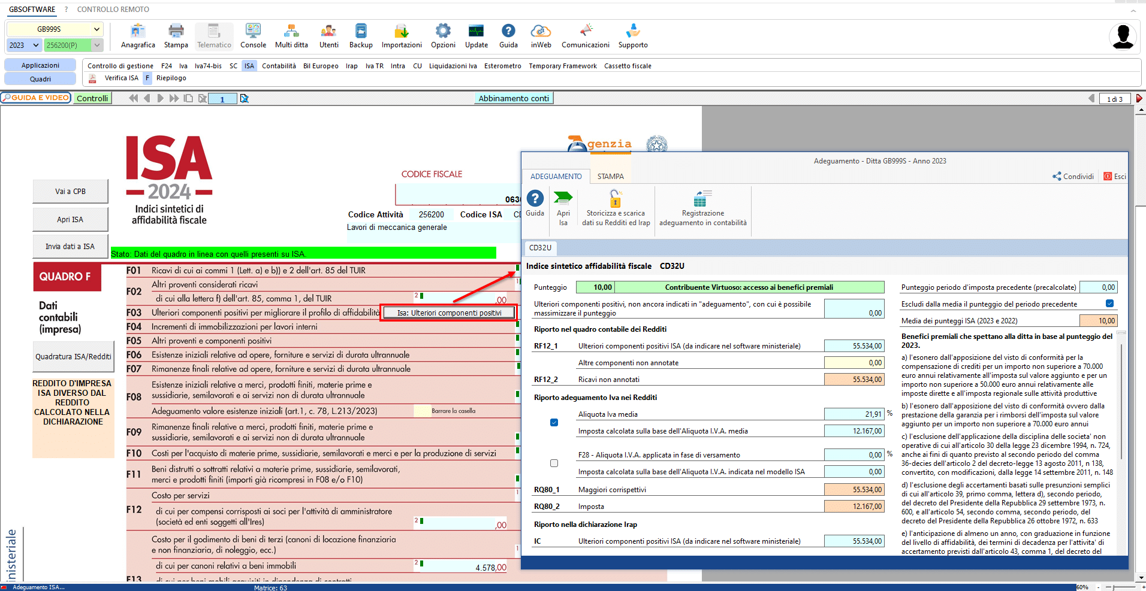Go to the next page with the right arrow
Screen dimensions: 1146x591
160,98
